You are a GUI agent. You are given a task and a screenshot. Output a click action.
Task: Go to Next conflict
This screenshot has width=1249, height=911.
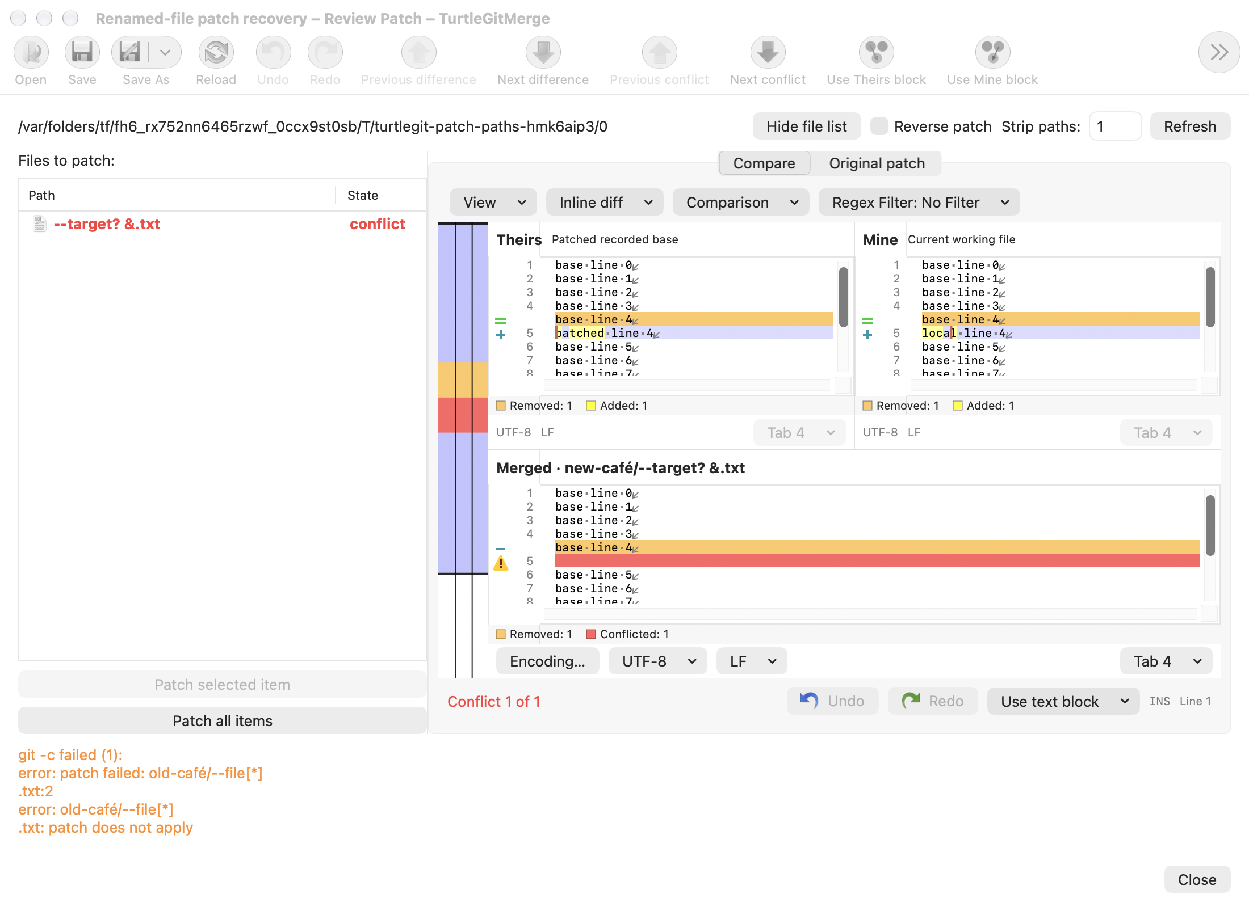(768, 53)
